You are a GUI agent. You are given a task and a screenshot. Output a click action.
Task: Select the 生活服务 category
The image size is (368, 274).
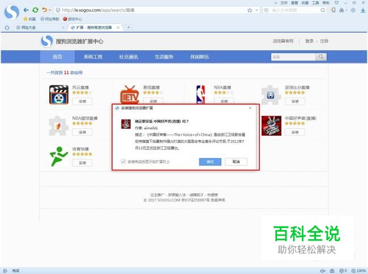164,56
